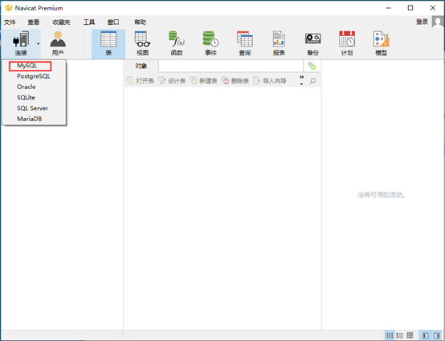Toggle the left navigation pane icon

426,335
